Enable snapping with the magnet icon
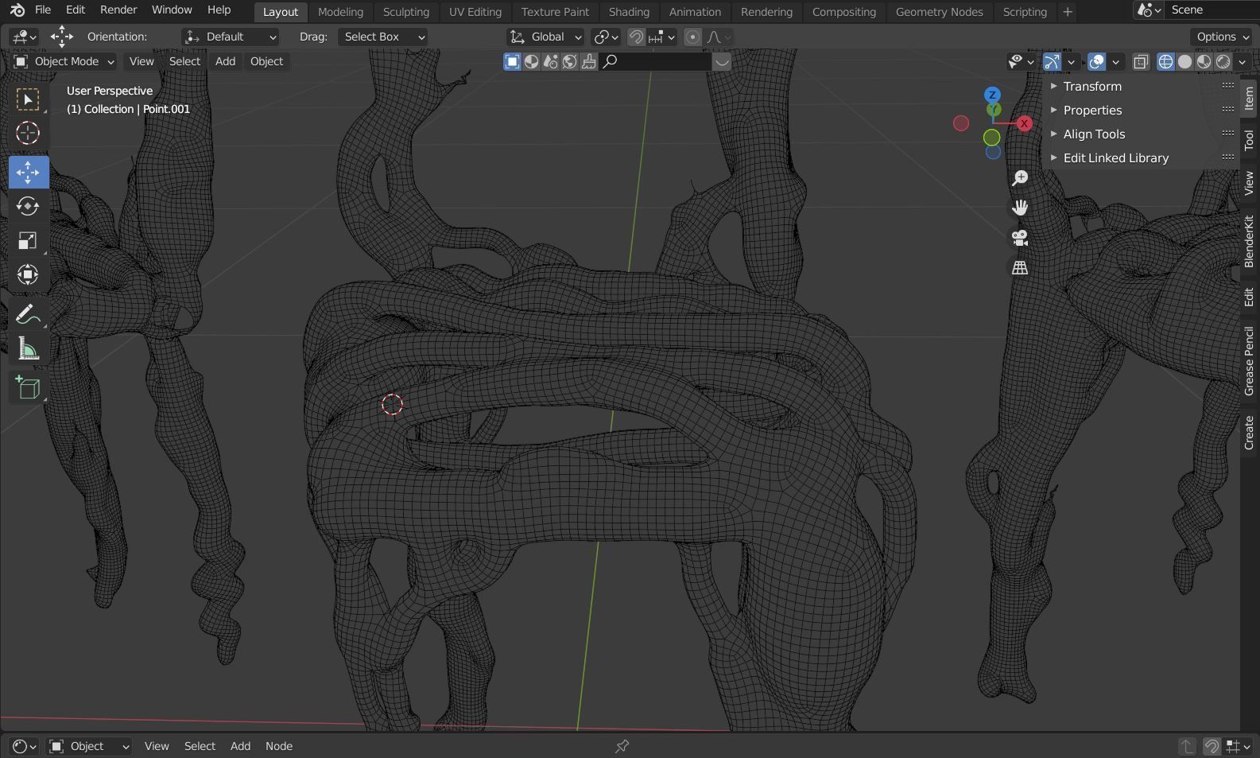This screenshot has width=1260, height=758. pos(636,37)
